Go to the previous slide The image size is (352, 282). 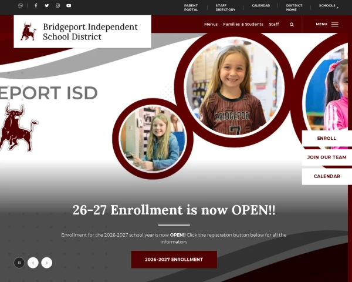click(x=33, y=263)
